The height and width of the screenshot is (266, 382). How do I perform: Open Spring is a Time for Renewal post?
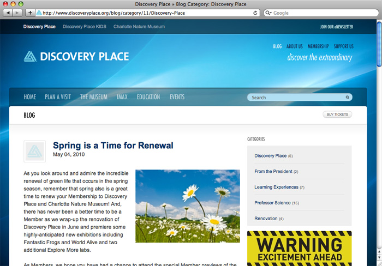coord(113,146)
